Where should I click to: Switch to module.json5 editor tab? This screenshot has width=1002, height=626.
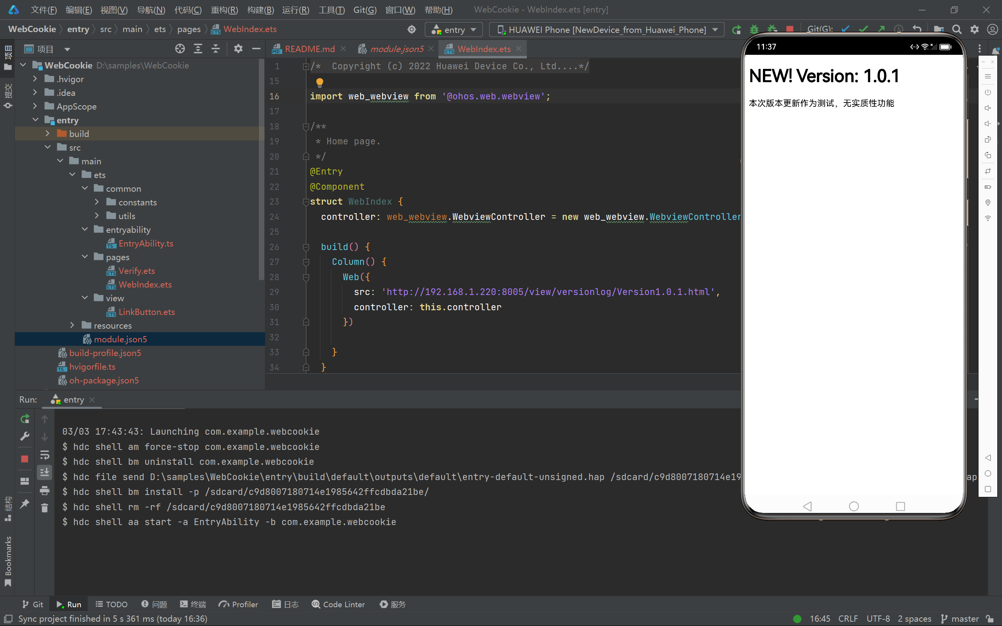coord(396,49)
